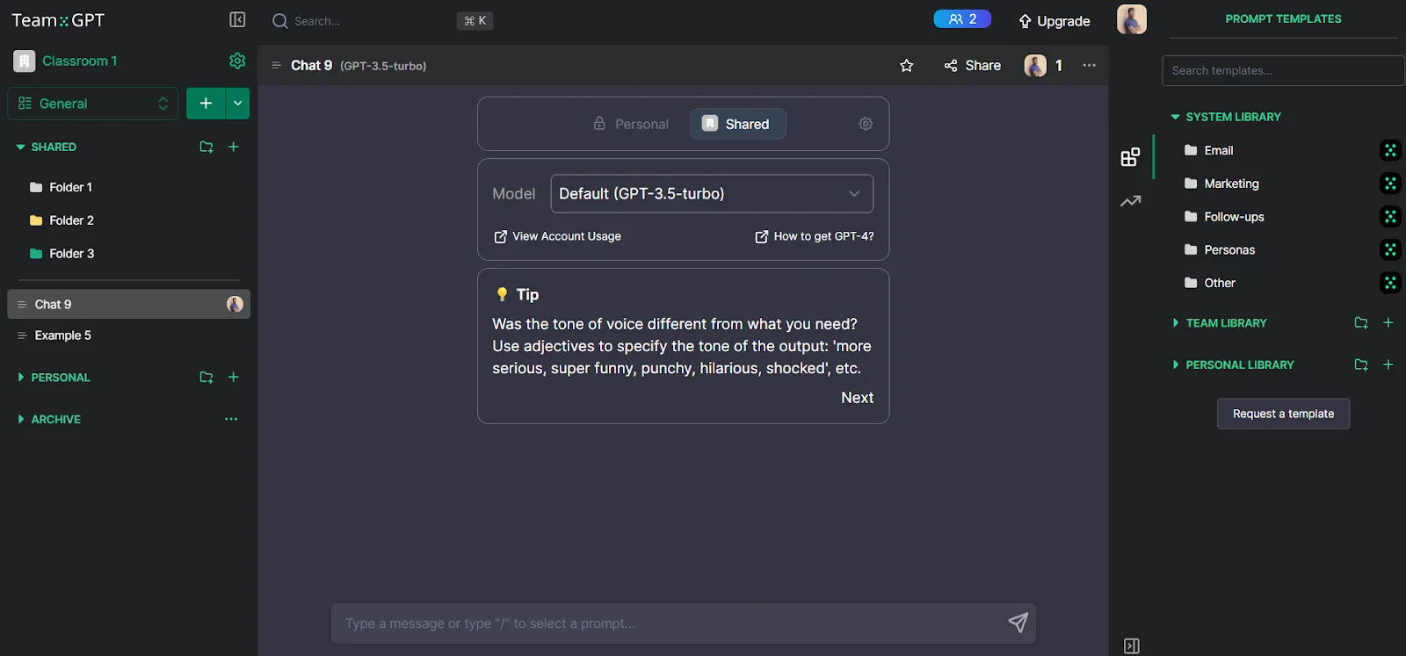
Task: Open usage analytics trend icon
Action: pos(1130,201)
